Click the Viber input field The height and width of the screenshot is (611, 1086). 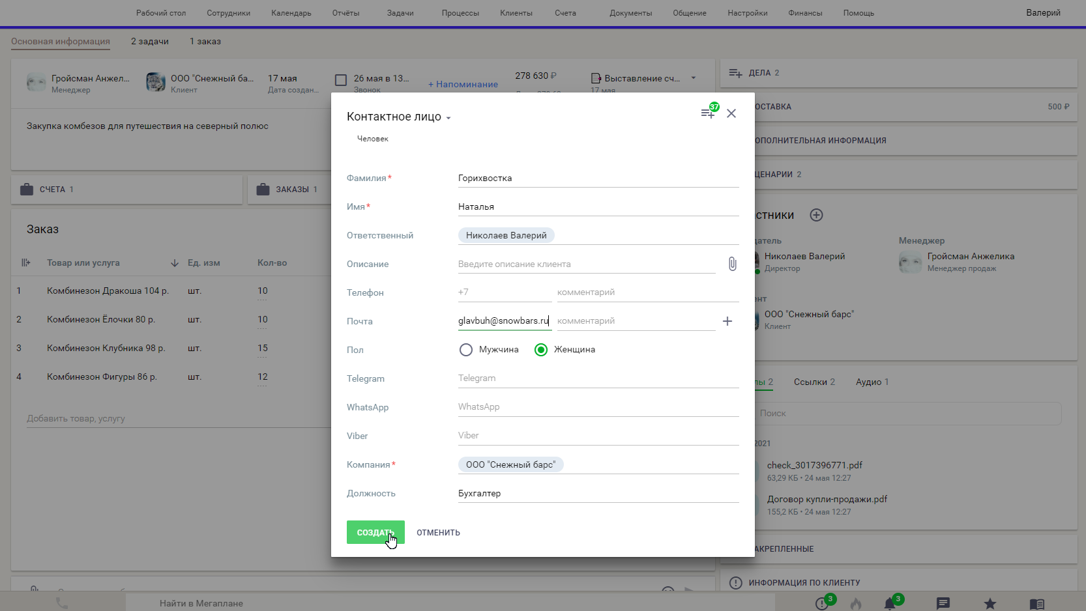coord(598,436)
